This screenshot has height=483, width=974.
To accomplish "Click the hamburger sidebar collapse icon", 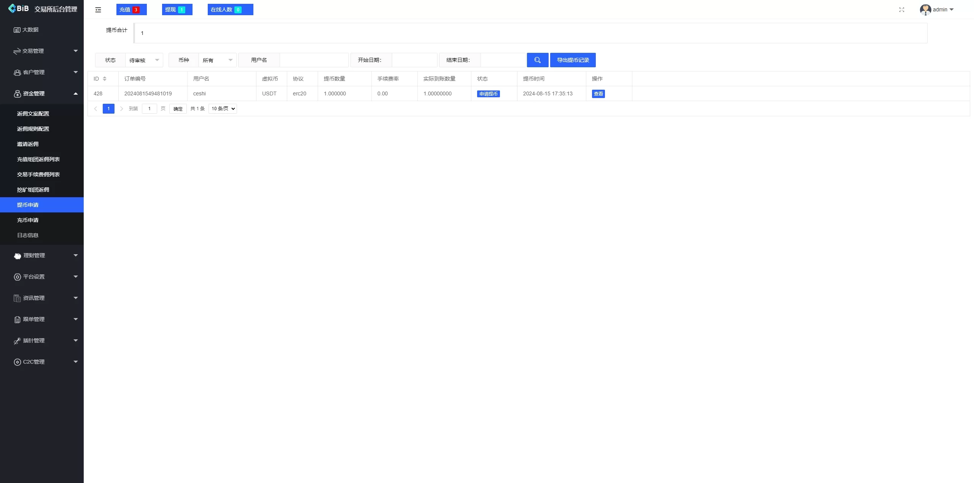I will pyautogui.click(x=98, y=10).
